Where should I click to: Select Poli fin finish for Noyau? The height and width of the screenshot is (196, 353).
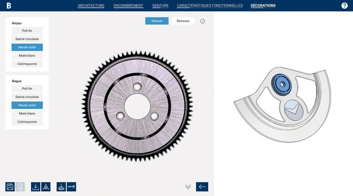[27, 31]
